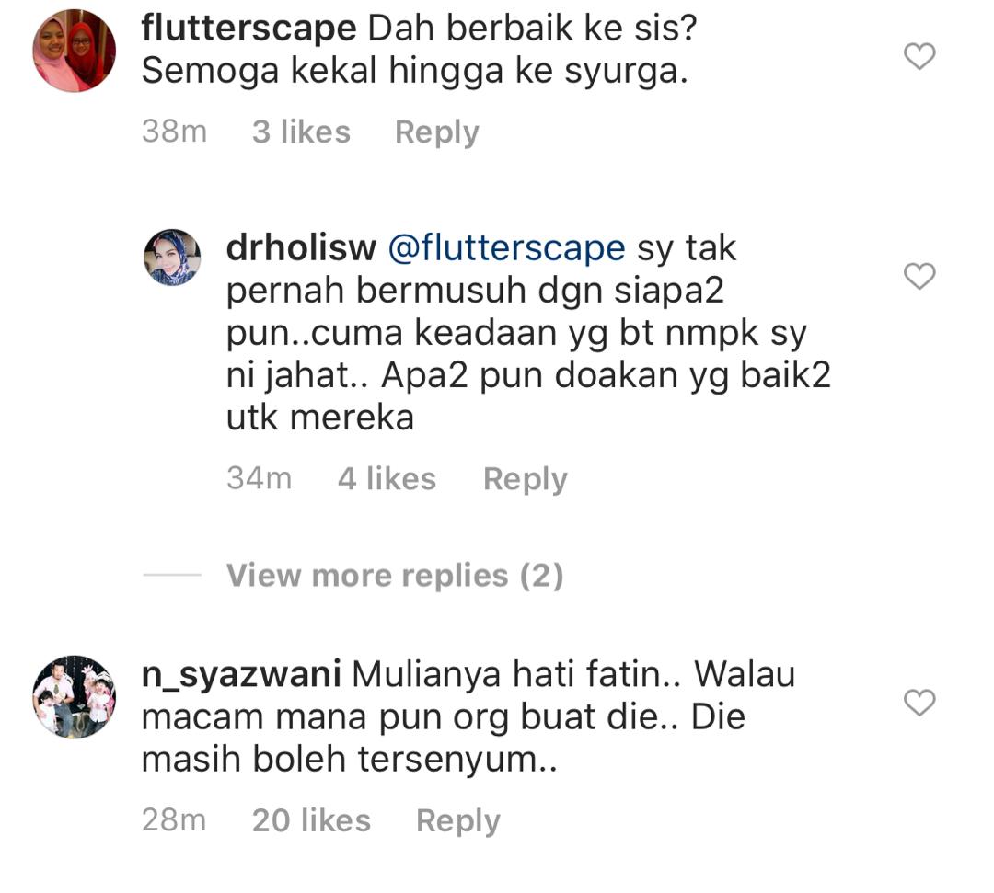Screen dimensions: 994x893
Task: Click the 28m timestamp
Action: tap(174, 820)
